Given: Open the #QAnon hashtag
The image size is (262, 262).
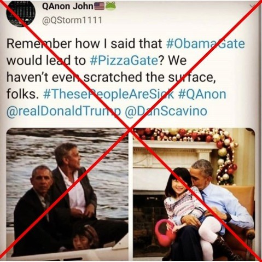Looking at the screenshot, I should click(202, 94).
